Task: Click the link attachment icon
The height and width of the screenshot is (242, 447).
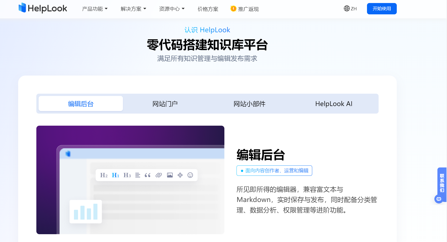Action: click(159, 175)
